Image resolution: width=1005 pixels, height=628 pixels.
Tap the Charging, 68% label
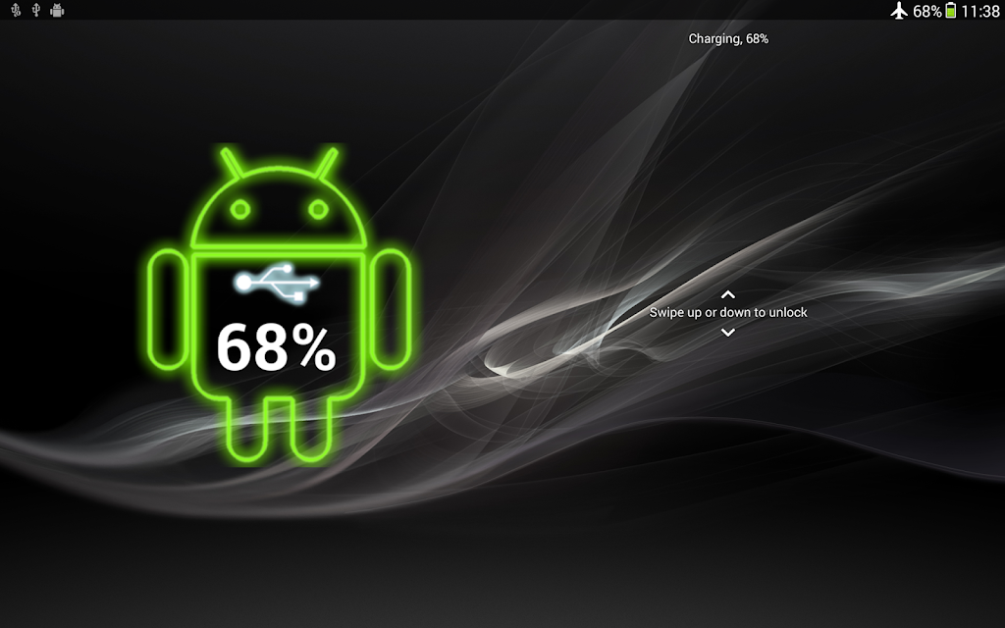[728, 38]
